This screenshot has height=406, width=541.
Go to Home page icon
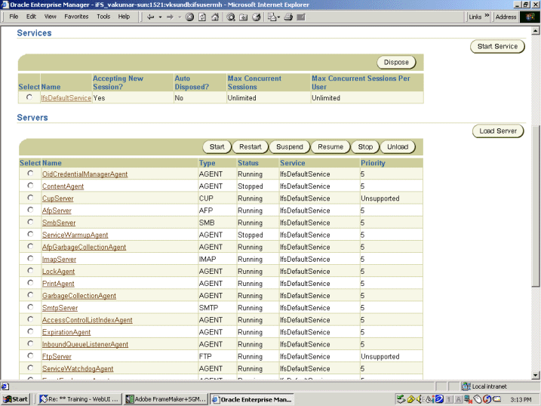pyautogui.click(x=215, y=17)
